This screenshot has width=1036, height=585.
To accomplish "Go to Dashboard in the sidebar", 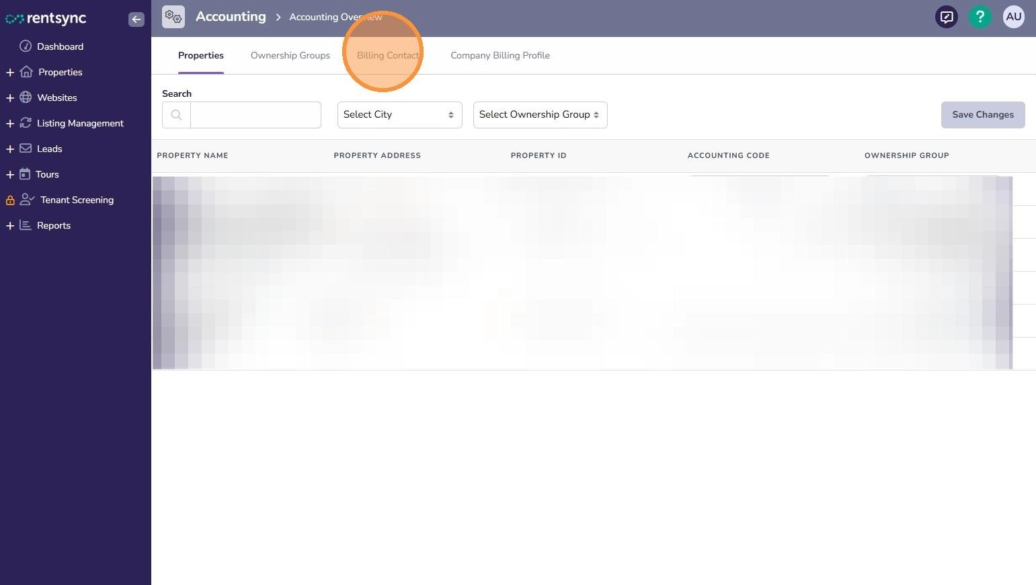I will [x=60, y=46].
